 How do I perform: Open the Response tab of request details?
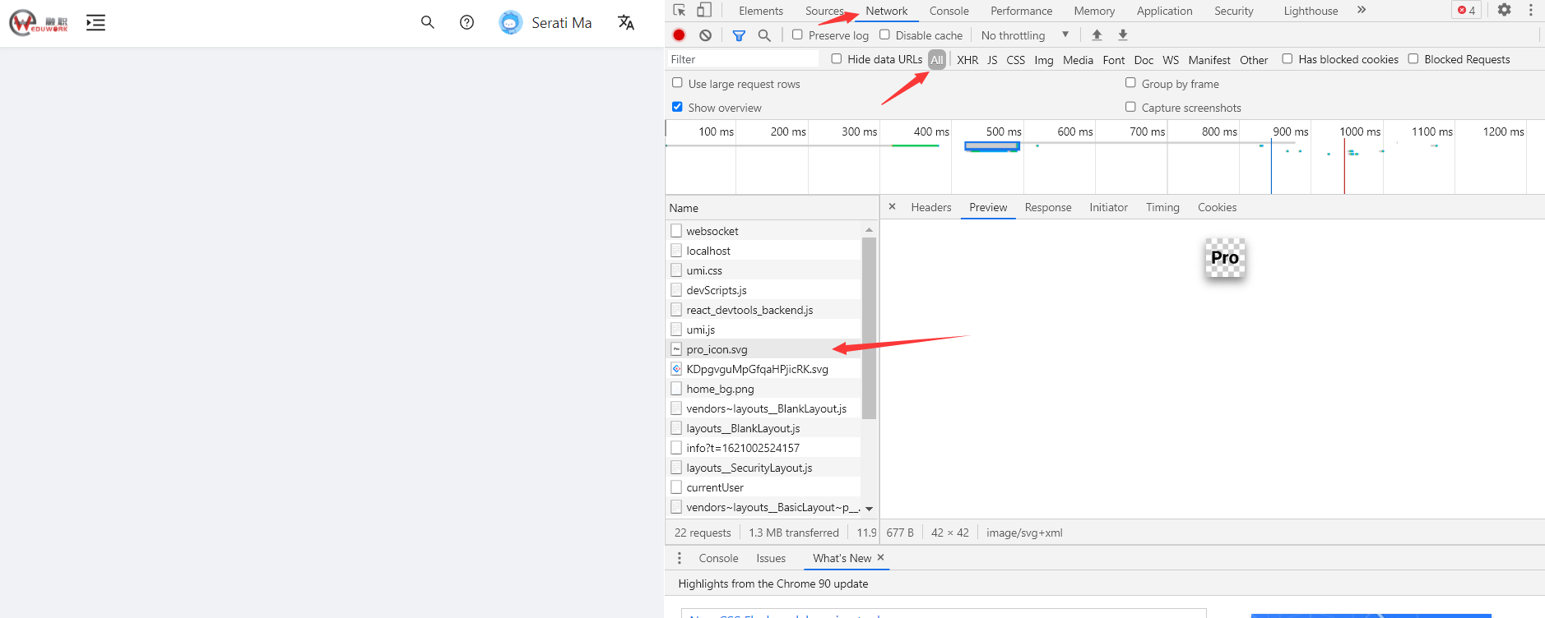pos(1048,207)
